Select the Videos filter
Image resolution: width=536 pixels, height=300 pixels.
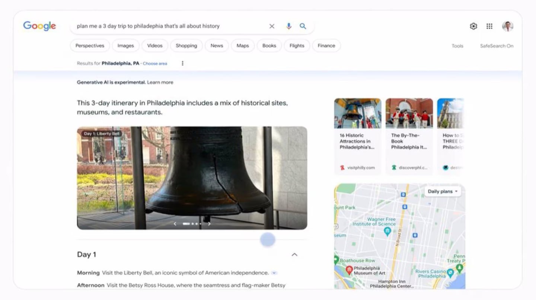pyautogui.click(x=154, y=45)
